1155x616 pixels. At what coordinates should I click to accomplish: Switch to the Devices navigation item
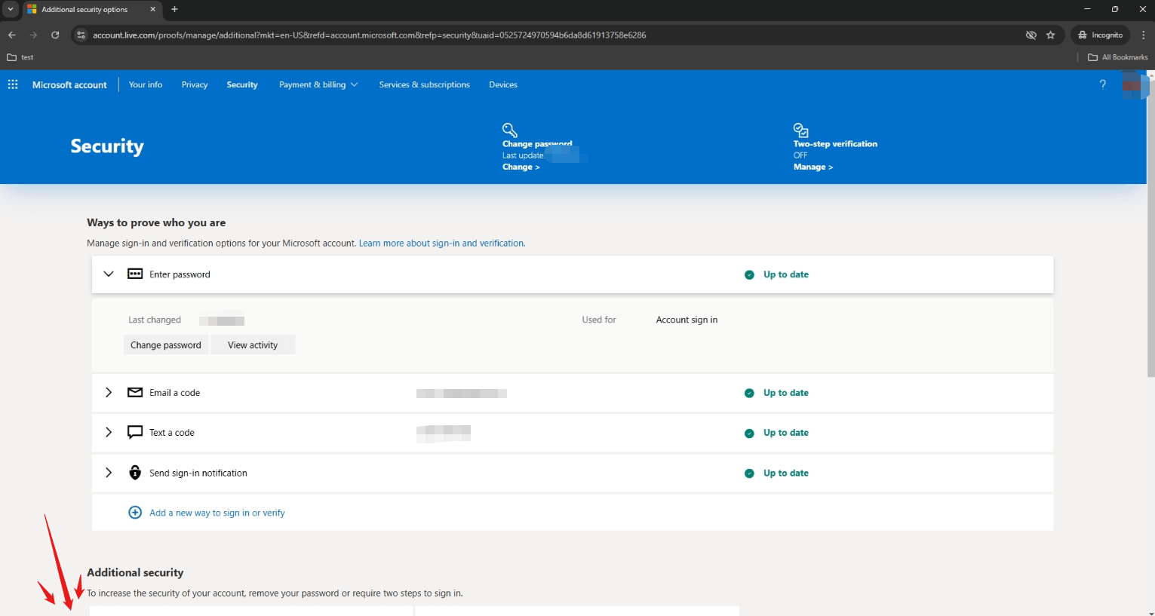[x=502, y=84]
